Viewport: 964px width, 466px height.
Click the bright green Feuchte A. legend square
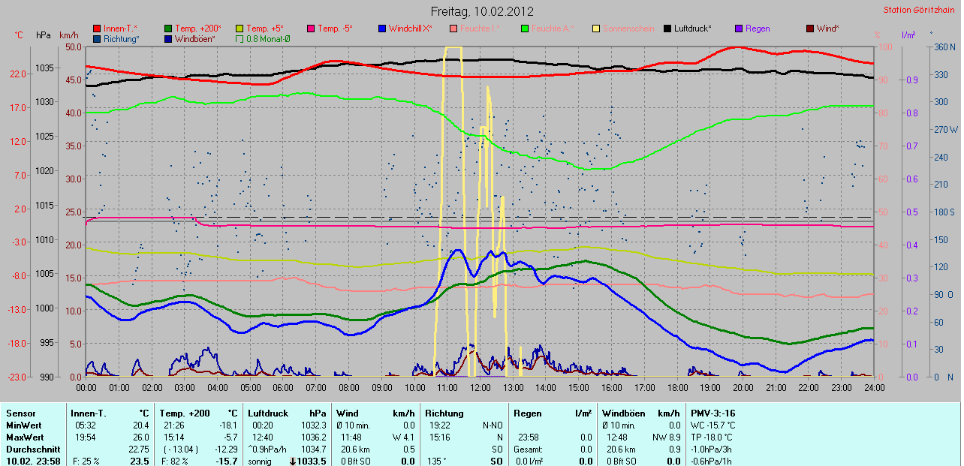525,29
